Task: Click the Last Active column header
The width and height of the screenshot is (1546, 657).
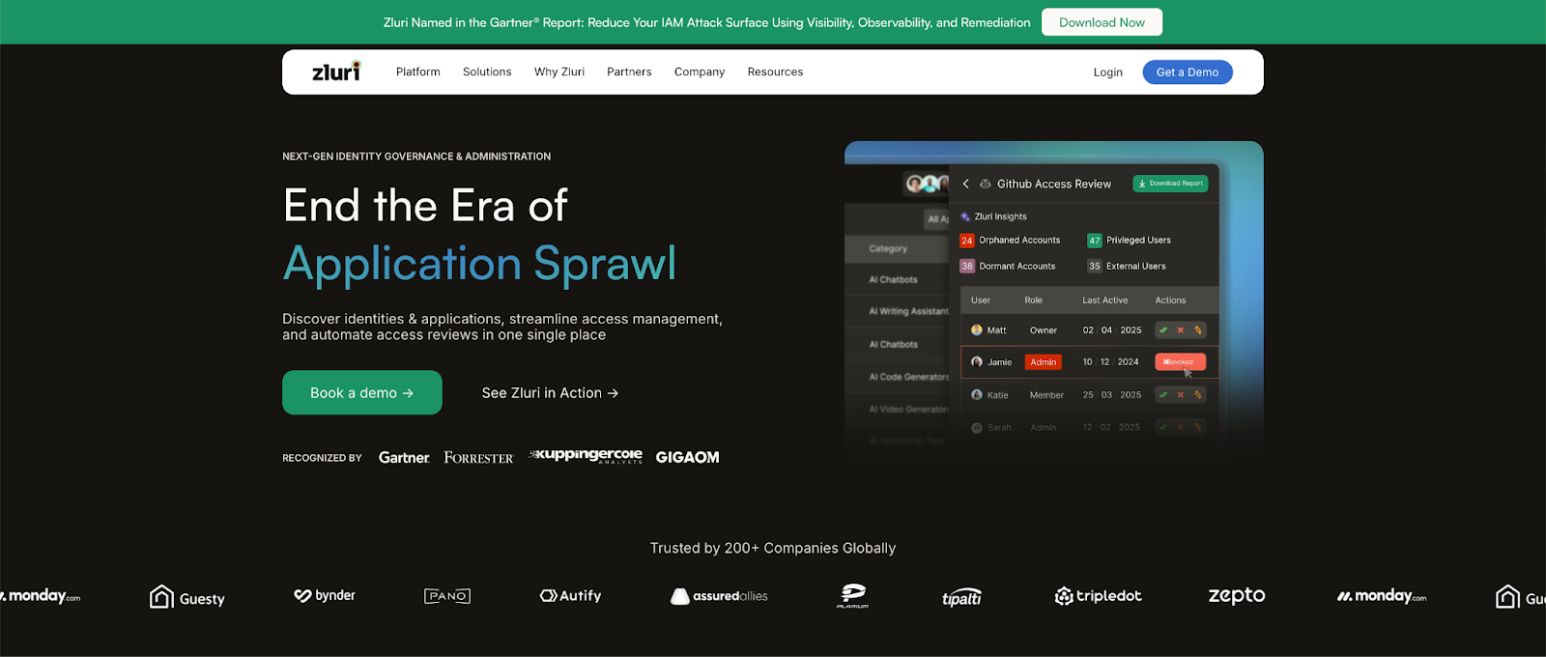Action: point(1104,300)
